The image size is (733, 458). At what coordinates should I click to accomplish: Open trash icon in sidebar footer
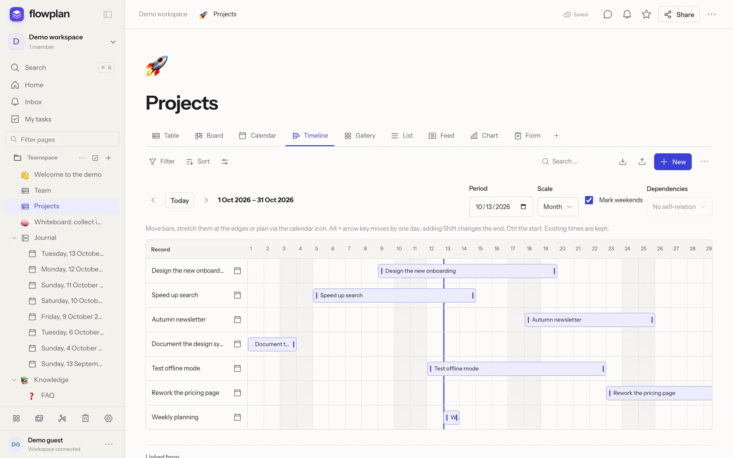[x=86, y=418]
